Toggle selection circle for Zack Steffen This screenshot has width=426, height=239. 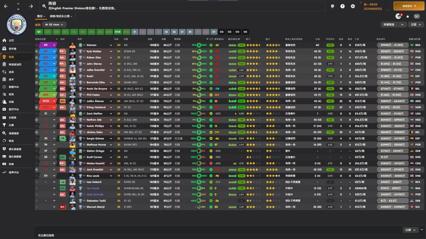[x=37, y=114]
